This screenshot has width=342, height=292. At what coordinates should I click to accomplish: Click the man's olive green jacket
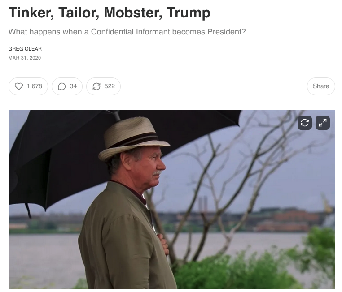click(122, 239)
